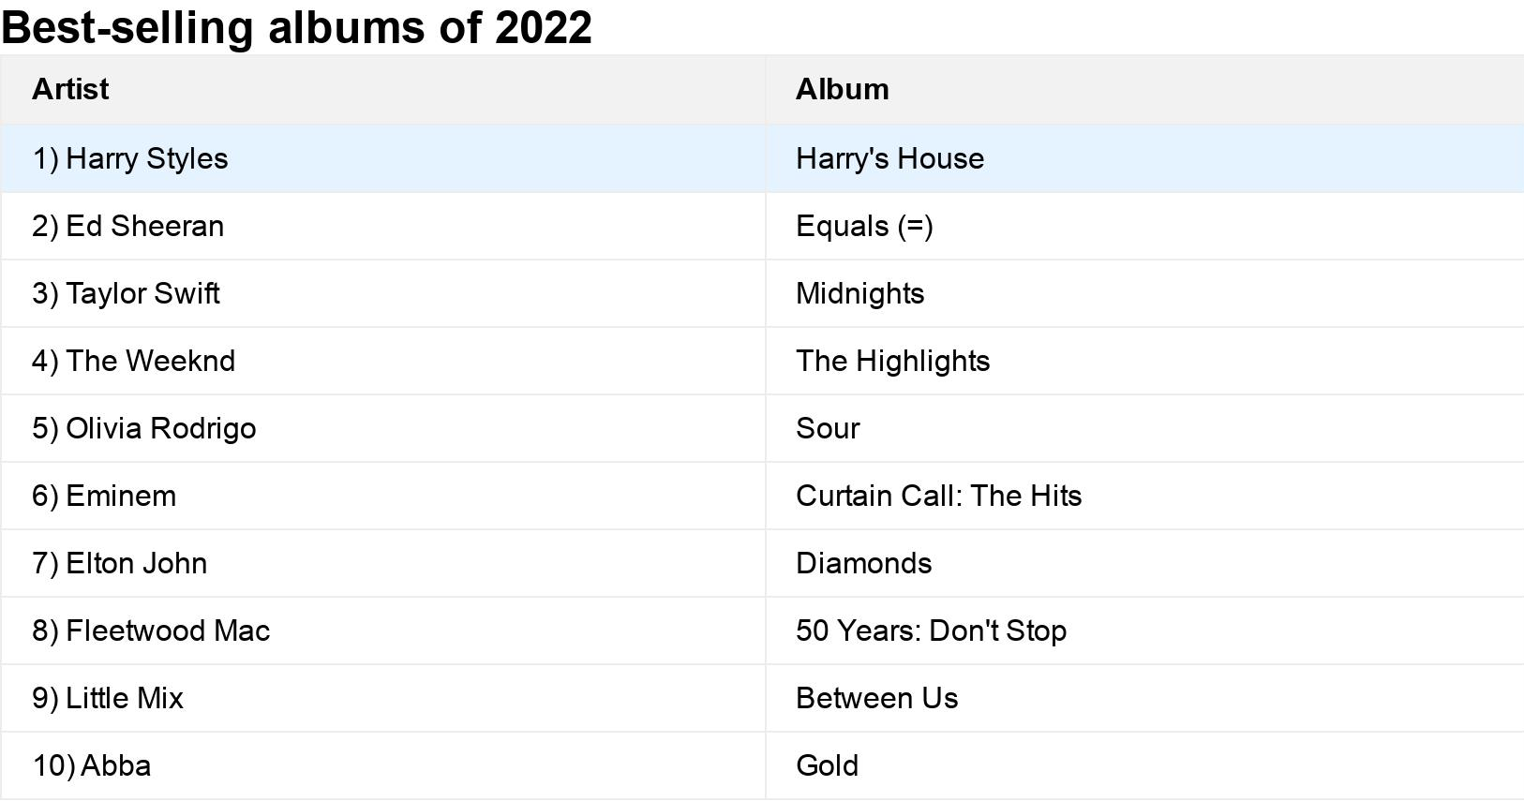The height and width of the screenshot is (801, 1524).
Task: Click the Between Us album cell
Action: (x=876, y=698)
